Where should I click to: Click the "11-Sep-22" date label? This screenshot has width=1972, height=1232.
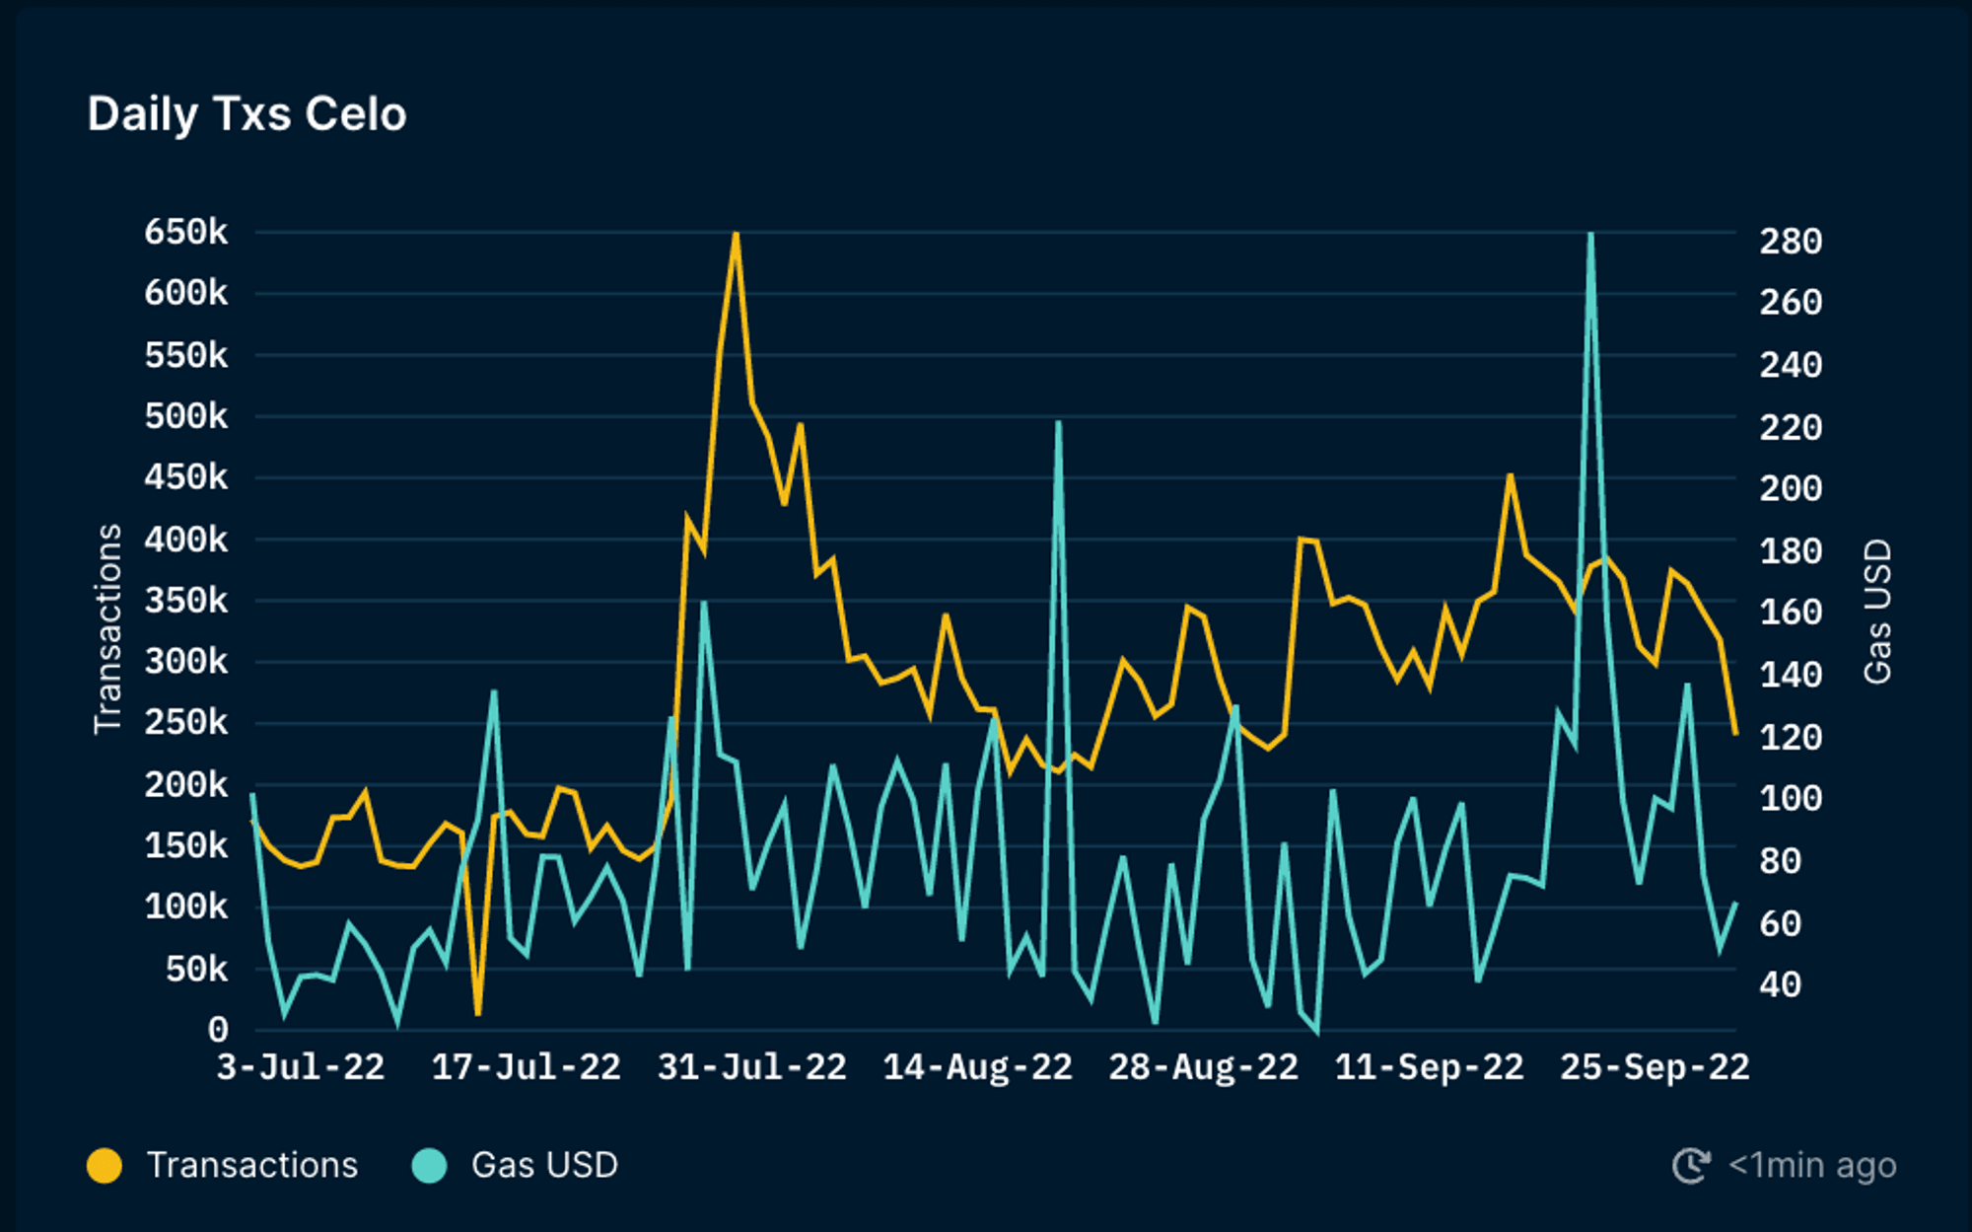(x=1430, y=1067)
